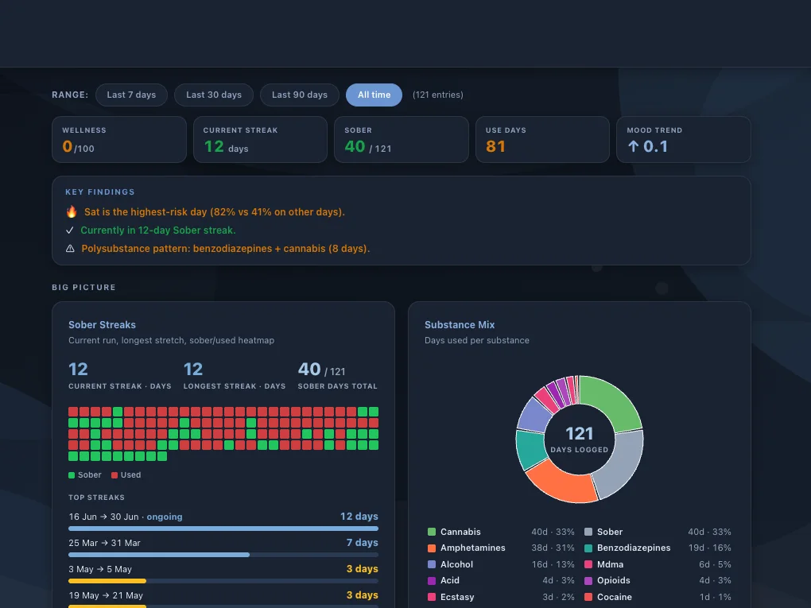Click the checkmark icon beside Sober streak finding
This screenshot has height=608, width=811.
point(70,230)
